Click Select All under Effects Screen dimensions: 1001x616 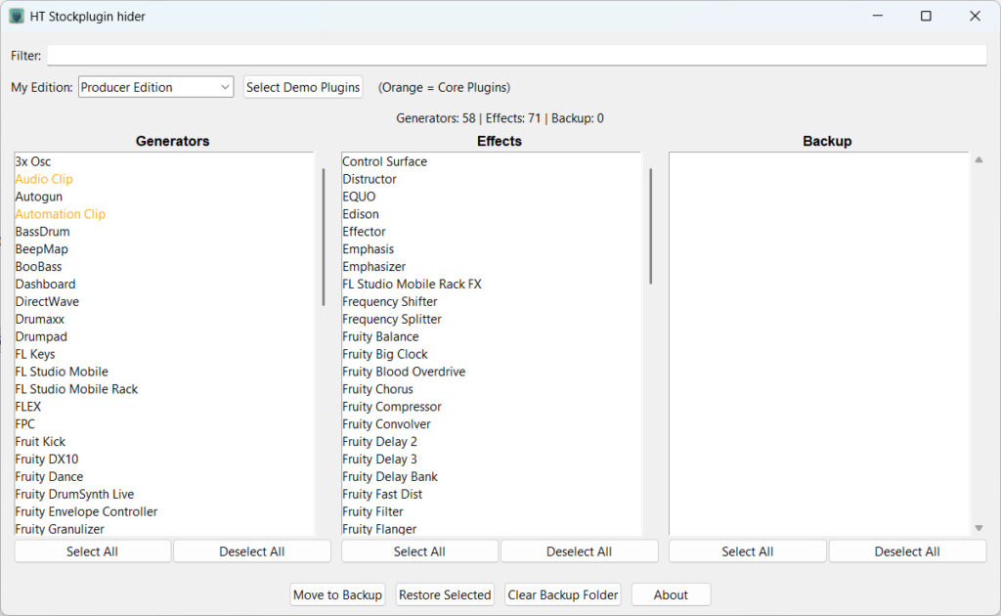pos(419,551)
